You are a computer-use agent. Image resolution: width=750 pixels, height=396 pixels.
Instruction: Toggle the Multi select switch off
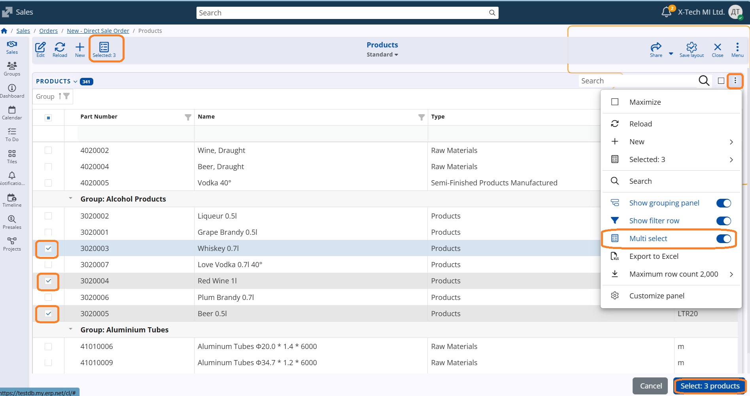pos(724,239)
